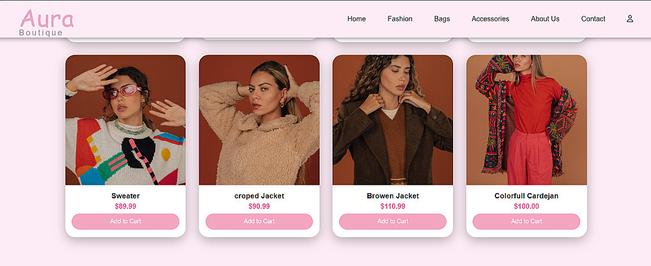View the Colorfull Cardejan product photo
Image resolution: width=651 pixels, height=266 pixels.
tap(527, 120)
